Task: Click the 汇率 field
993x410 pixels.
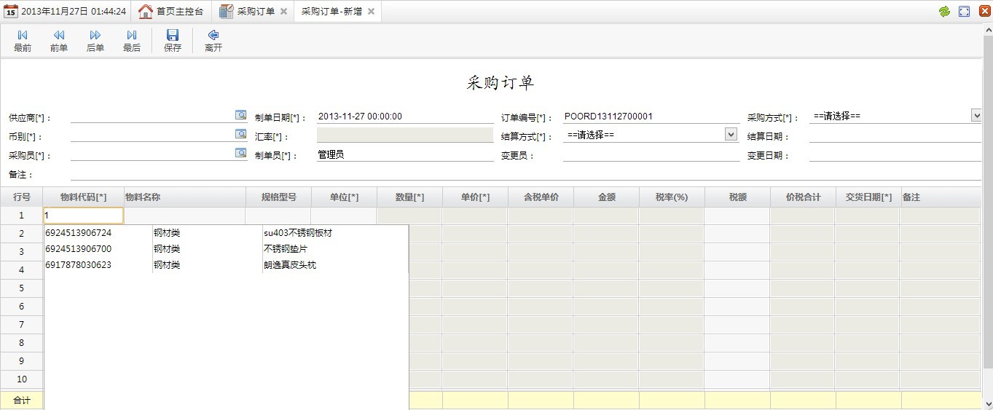Action: pyautogui.click(x=405, y=135)
